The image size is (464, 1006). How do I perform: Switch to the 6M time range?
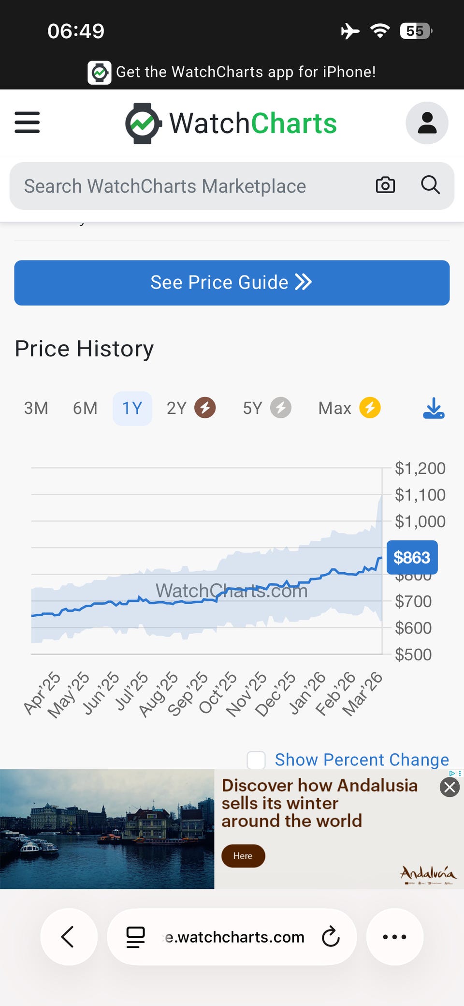(x=85, y=408)
